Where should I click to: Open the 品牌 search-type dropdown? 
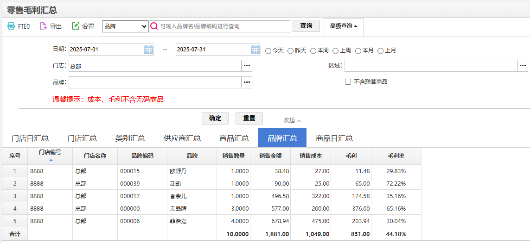(125, 26)
